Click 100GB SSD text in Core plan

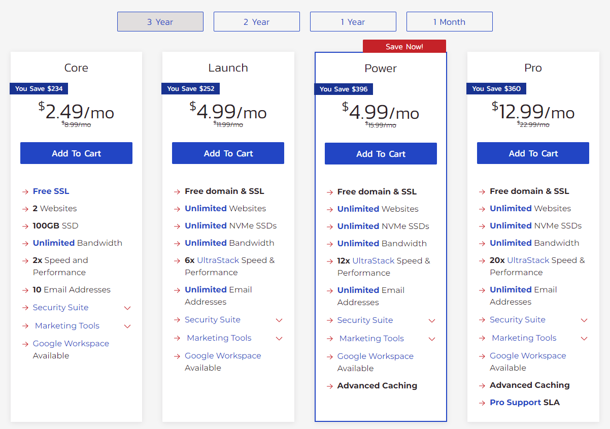56,225
